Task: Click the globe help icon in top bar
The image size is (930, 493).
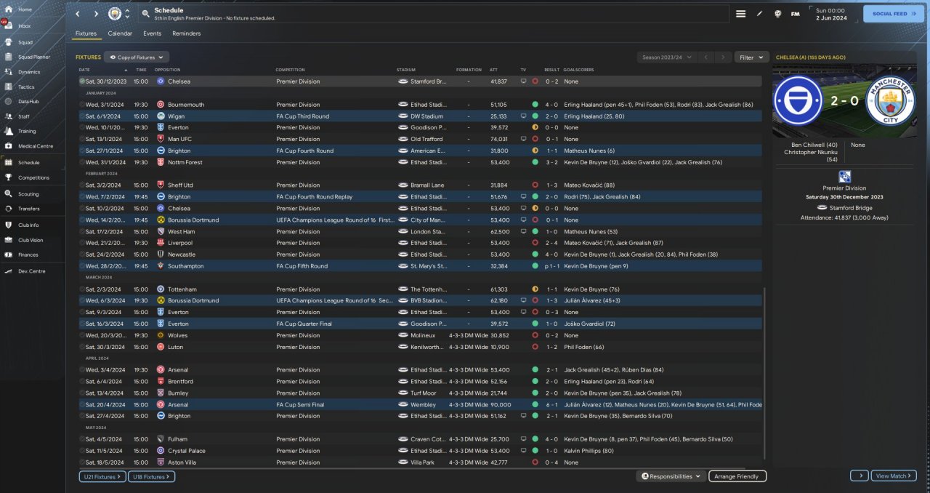Action: 777,14
